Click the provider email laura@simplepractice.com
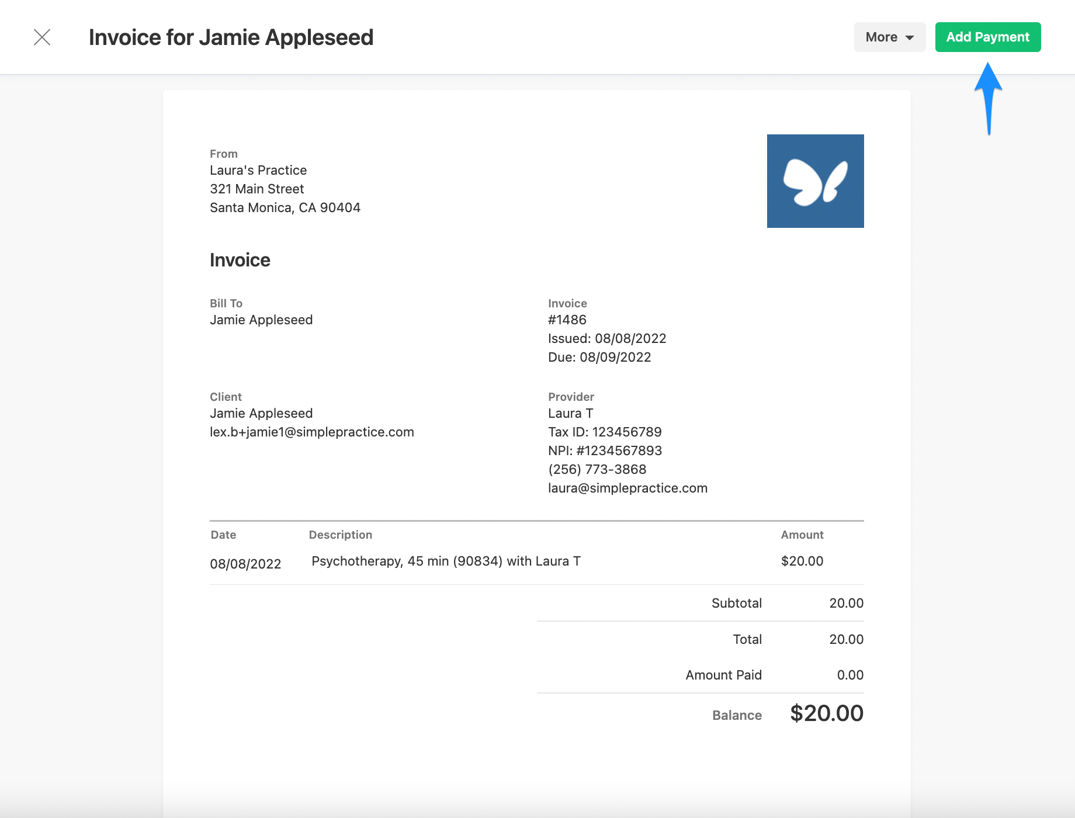The width and height of the screenshot is (1075, 818). pos(627,488)
